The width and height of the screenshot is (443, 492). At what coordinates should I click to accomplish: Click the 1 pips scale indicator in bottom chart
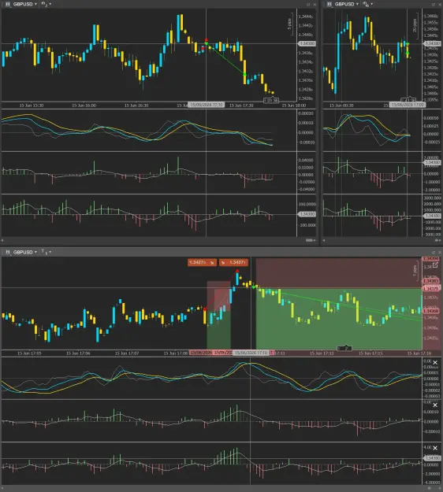click(415, 270)
